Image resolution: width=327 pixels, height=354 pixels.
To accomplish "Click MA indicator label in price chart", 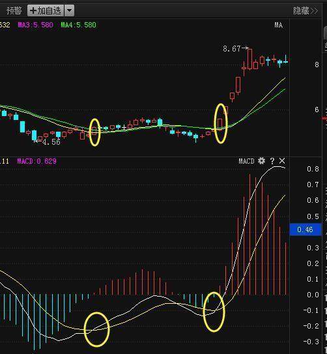I will [279, 25].
